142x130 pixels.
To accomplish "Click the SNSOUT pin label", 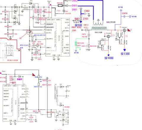I will click(23, 103).
